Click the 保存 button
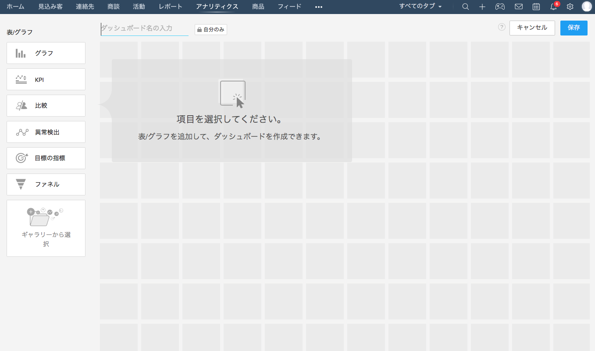 [x=574, y=28]
